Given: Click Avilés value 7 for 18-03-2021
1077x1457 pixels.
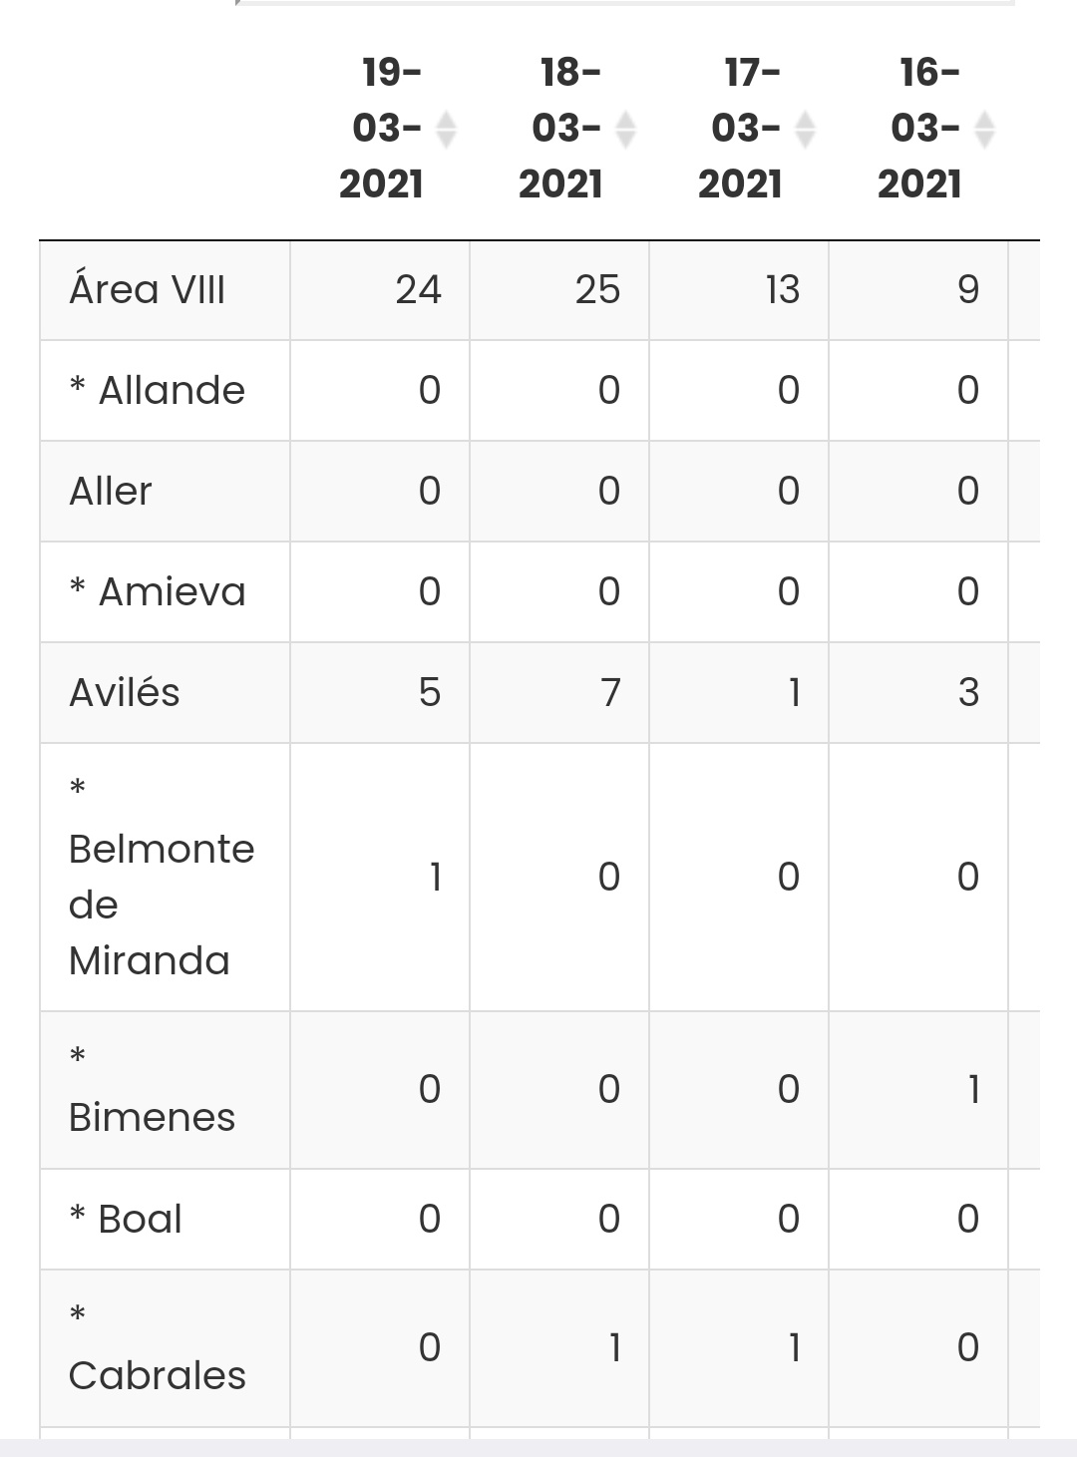Looking at the screenshot, I should click(x=610, y=692).
